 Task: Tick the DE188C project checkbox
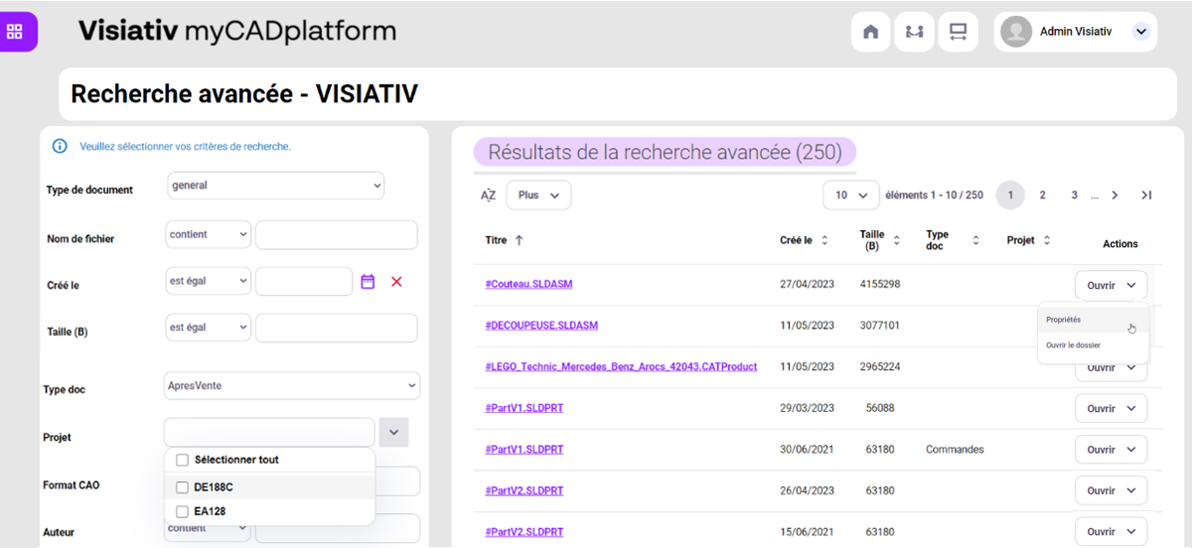182,487
